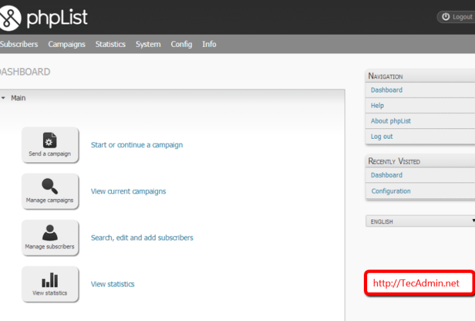475x321 pixels.
Task: Follow the Start or continue a campaign link
Action: click(x=137, y=145)
